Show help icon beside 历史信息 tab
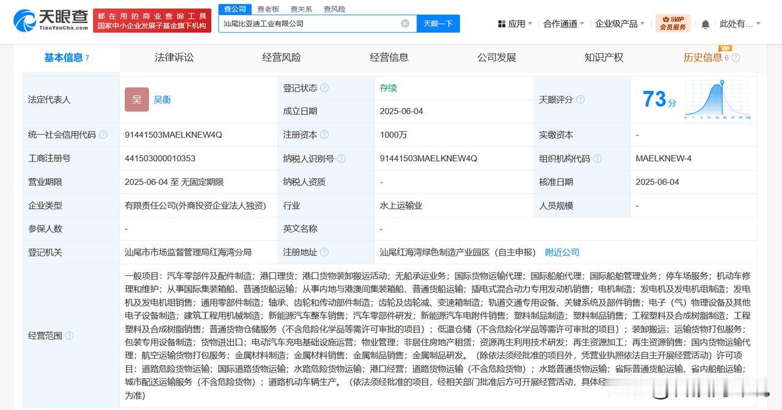782x410 pixels. (736, 58)
